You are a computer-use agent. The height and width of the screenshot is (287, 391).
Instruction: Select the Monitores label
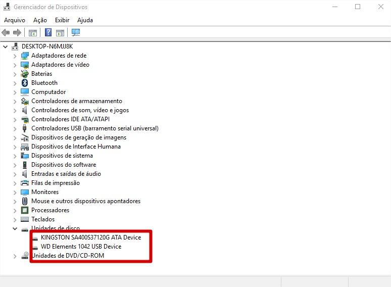[x=45, y=192]
